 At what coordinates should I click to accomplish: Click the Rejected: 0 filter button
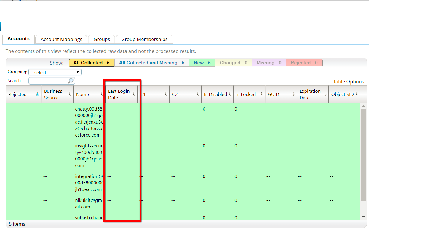pyautogui.click(x=304, y=63)
